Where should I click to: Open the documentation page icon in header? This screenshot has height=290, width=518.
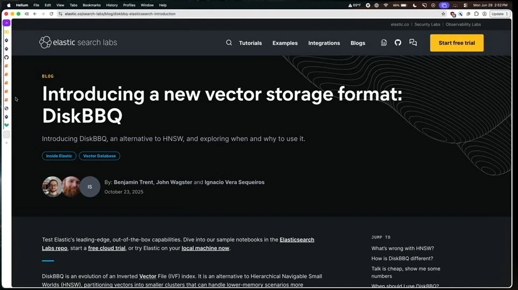[384, 43]
